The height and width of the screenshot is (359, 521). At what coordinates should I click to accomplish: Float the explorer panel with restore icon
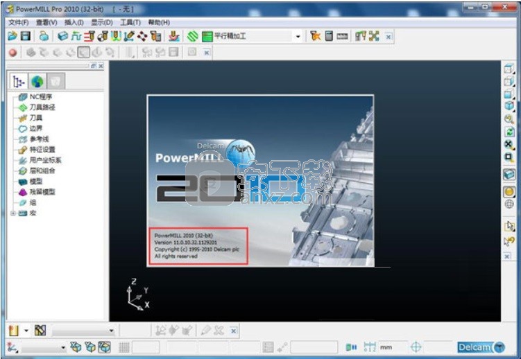[94, 66]
